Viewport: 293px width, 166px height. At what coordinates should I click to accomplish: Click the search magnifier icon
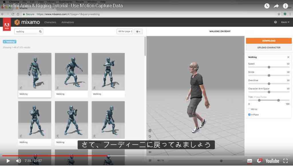tap(40, 32)
